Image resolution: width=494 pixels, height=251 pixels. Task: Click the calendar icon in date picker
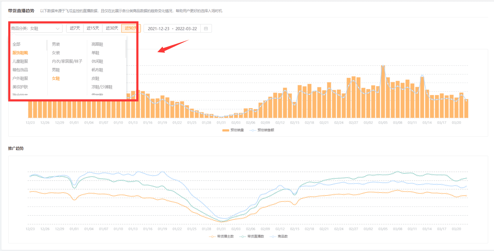(206, 29)
